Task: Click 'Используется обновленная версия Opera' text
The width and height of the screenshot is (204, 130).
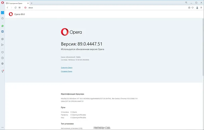Action: pos(82,49)
